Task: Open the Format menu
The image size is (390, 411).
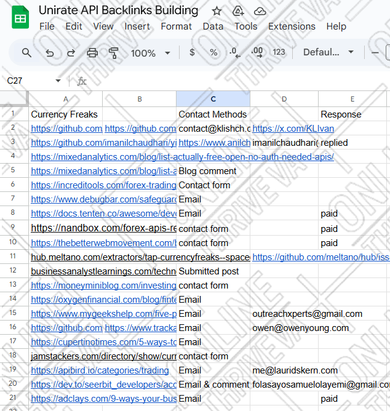Action: [176, 26]
